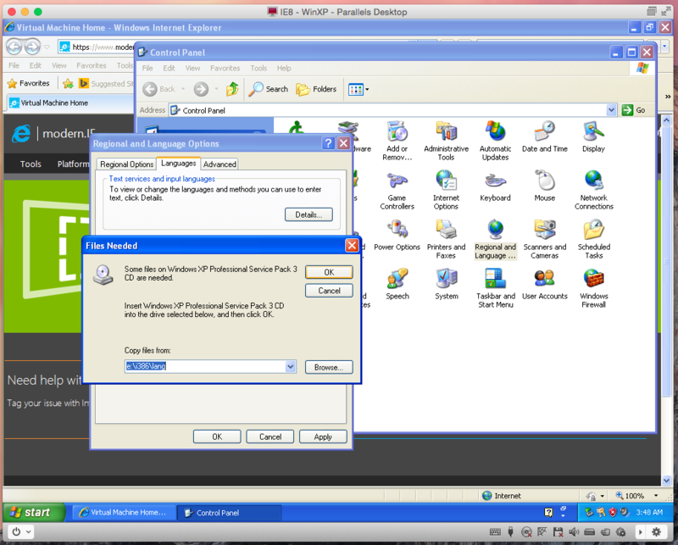678x545 pixels.
Task: Open File menu in Control Panel window
Action: click(147, 69)
